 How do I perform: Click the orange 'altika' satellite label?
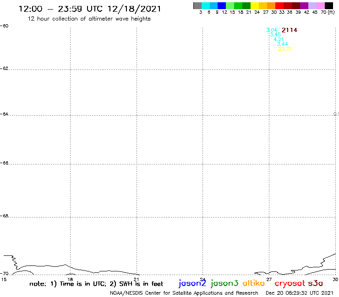point(254,283)
